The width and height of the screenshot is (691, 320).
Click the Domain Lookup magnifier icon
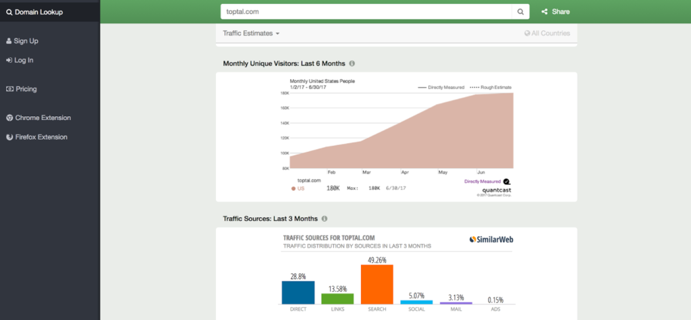pos(9,12)
